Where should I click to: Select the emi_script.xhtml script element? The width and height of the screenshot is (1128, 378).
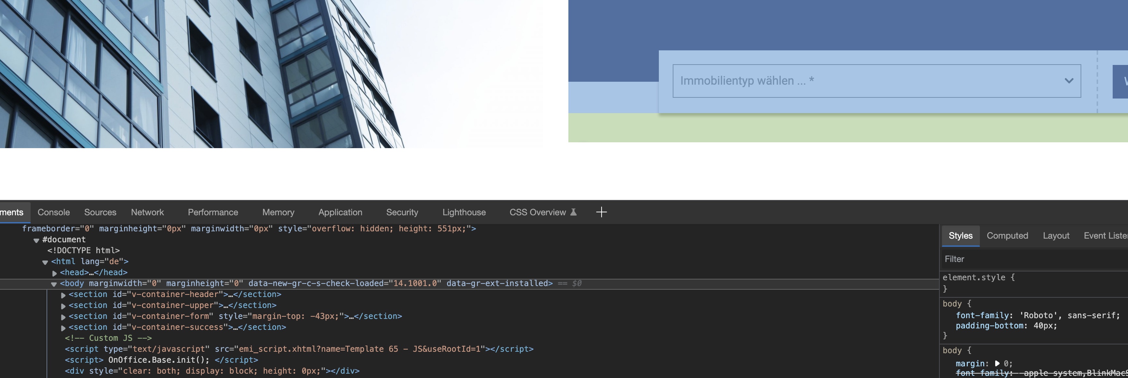point(299,349)
